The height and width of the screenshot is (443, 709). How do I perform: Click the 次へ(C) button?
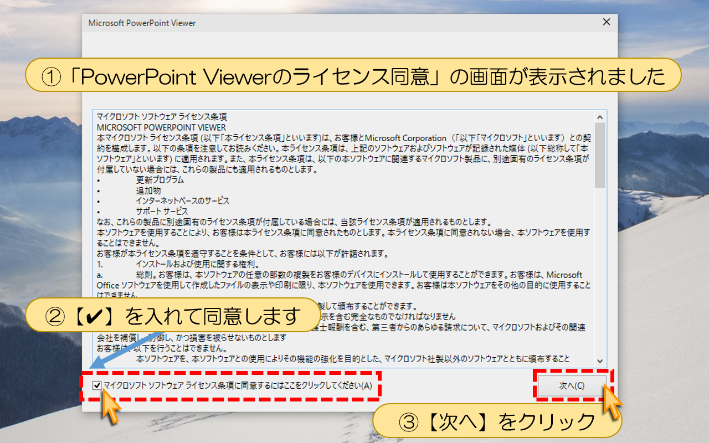click(x=572, y=385)
